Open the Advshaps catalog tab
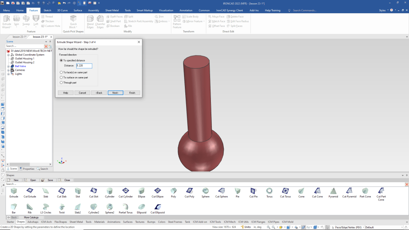 point(33,222)
